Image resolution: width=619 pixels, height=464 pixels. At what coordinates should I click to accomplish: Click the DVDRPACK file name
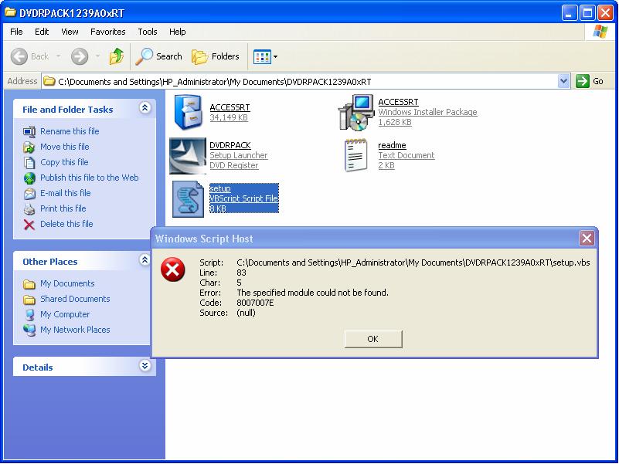[x=230, y=145]
